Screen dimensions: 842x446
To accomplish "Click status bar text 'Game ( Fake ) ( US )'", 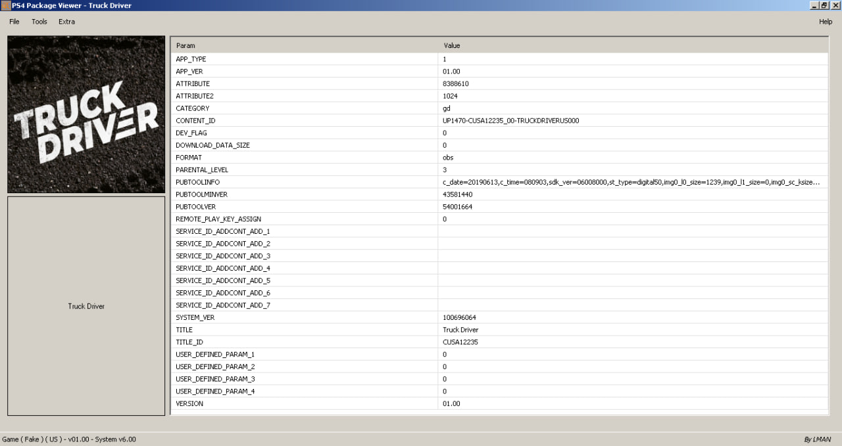I will point(32,439).
